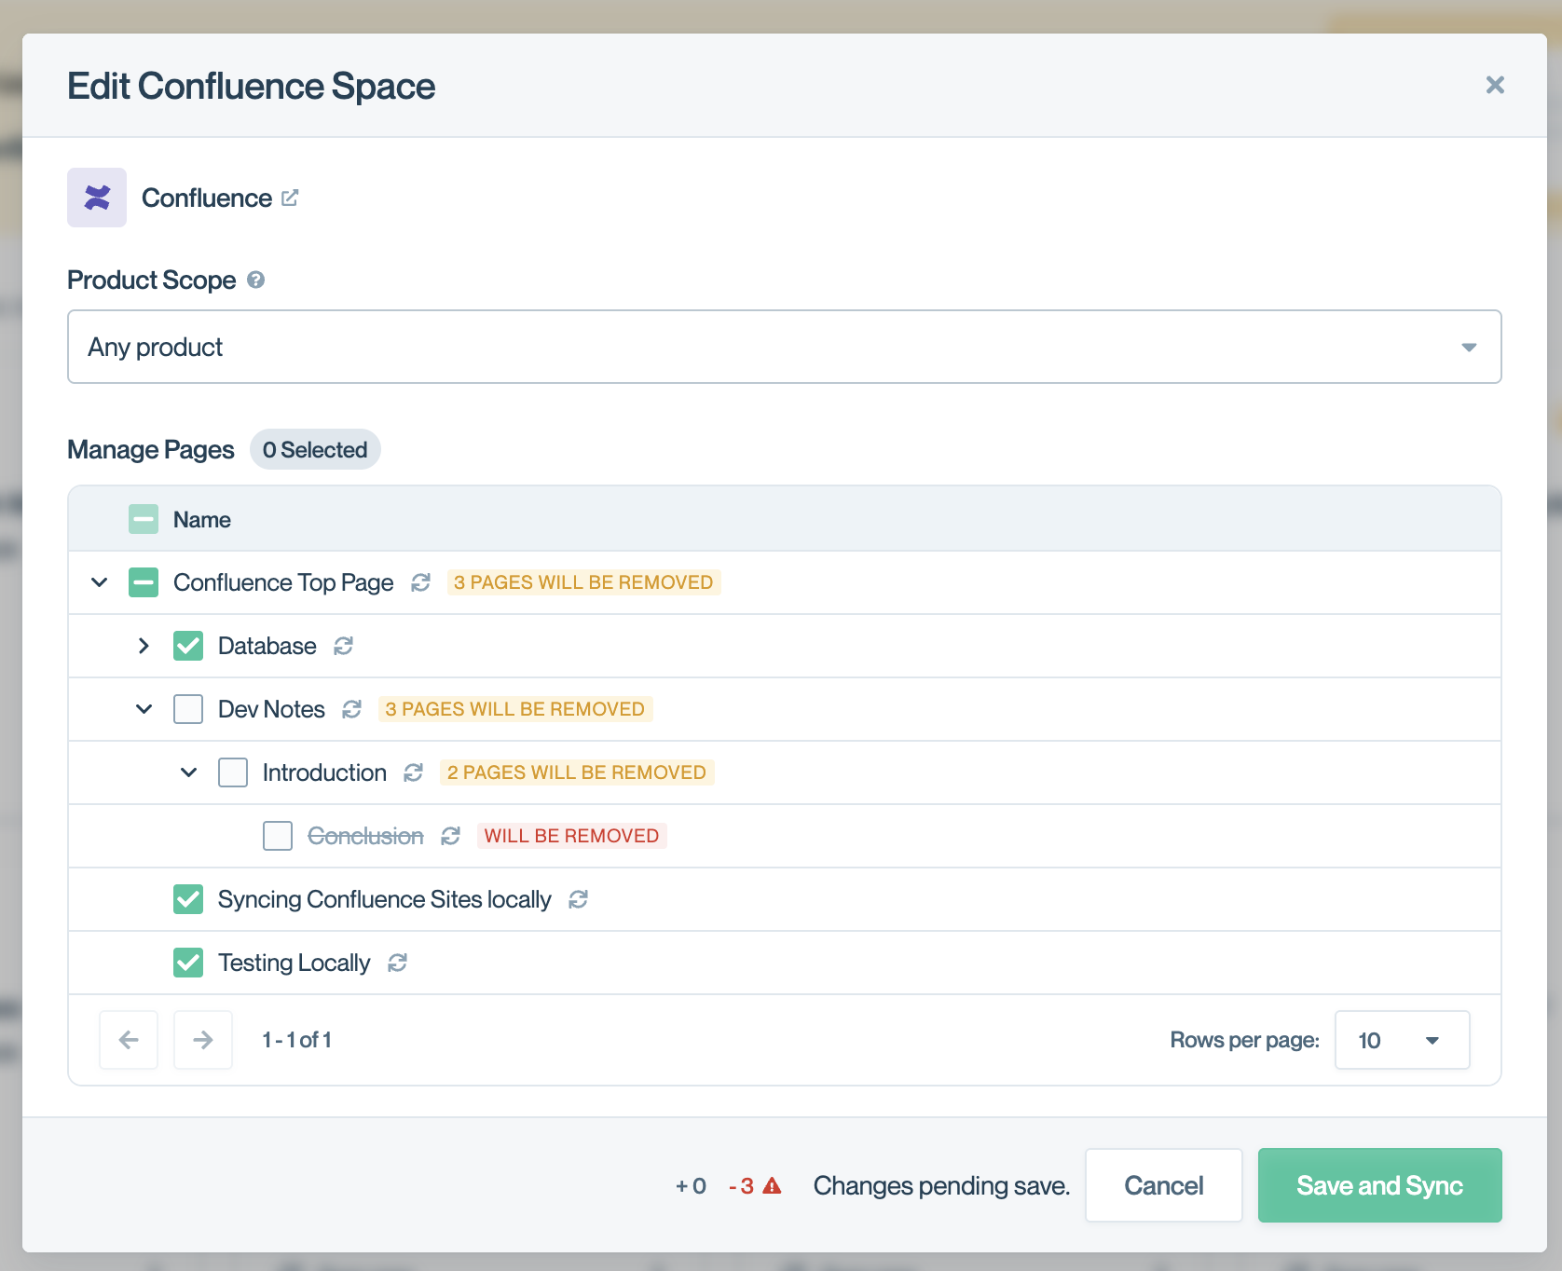
Task: Uncheck the Database checkbox
Action: tap(188, 646)
